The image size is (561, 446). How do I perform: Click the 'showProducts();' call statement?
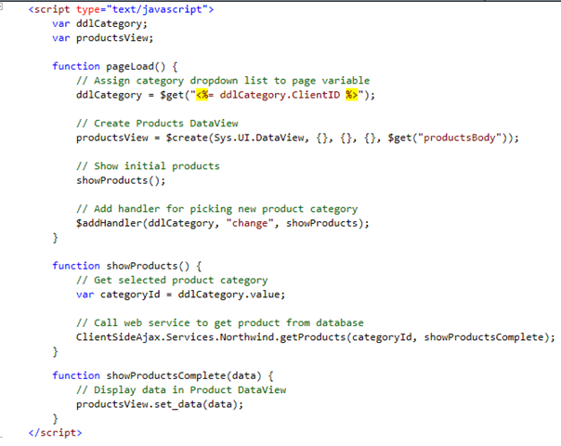(121, 180)
